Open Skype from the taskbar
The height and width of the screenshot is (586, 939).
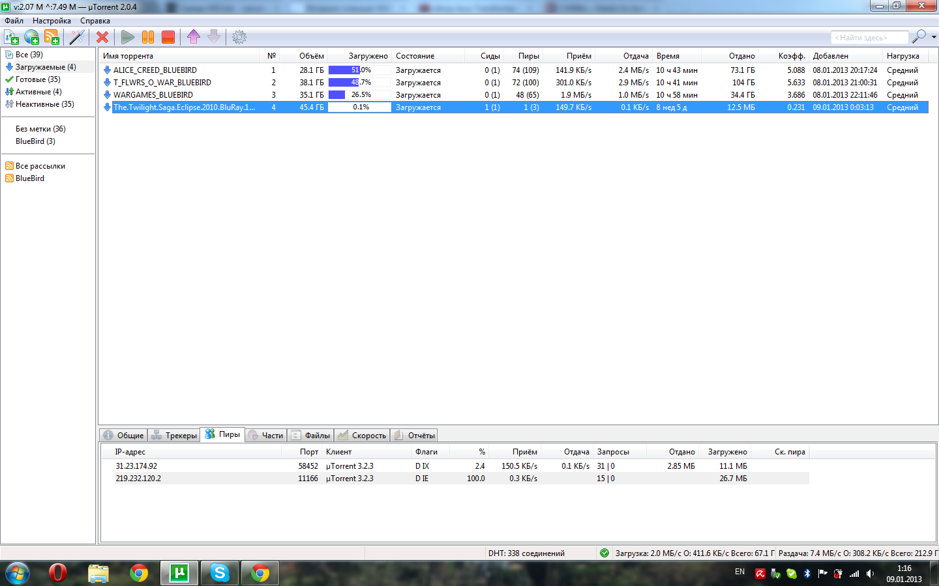pyautogui.click(x=220, y=573)
